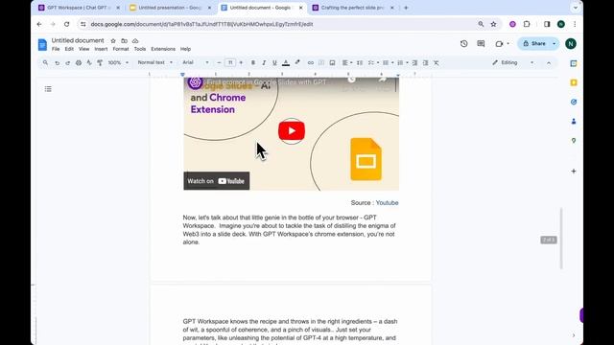Open the bulleted list dropdown
Screen dimensions: 614x345
click(x=388, y=62)
